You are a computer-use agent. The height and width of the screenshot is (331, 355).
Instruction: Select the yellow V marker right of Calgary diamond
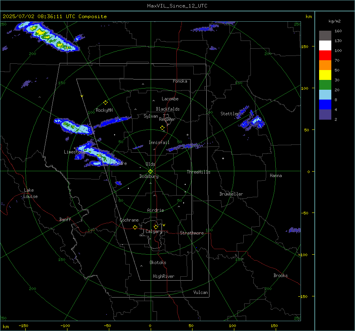(x=164, y=225)
